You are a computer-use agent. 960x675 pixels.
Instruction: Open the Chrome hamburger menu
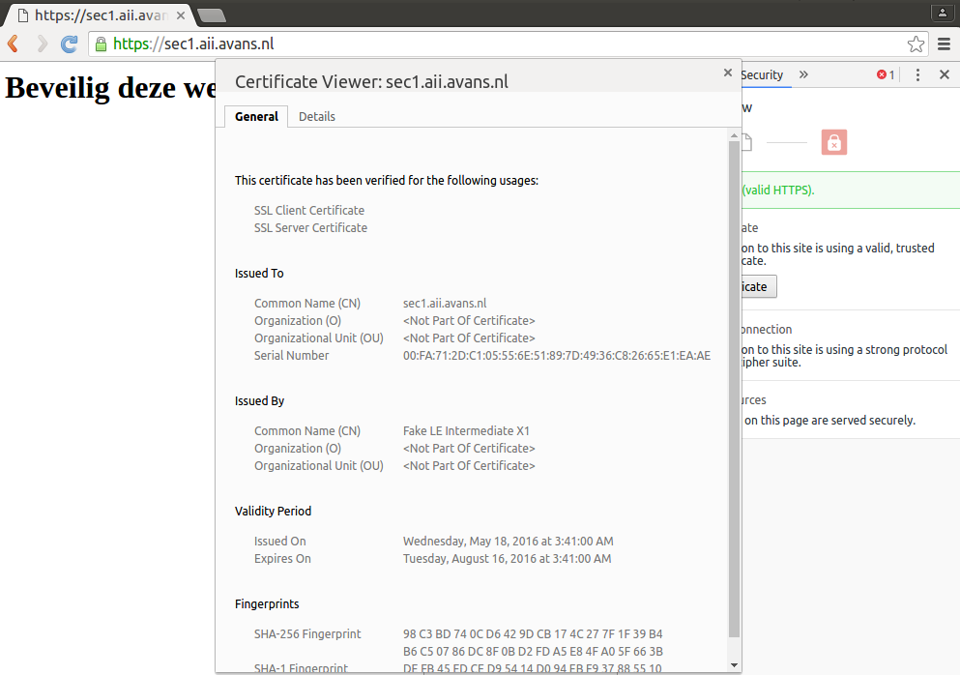pyautogui.click(x=945, y=44)
